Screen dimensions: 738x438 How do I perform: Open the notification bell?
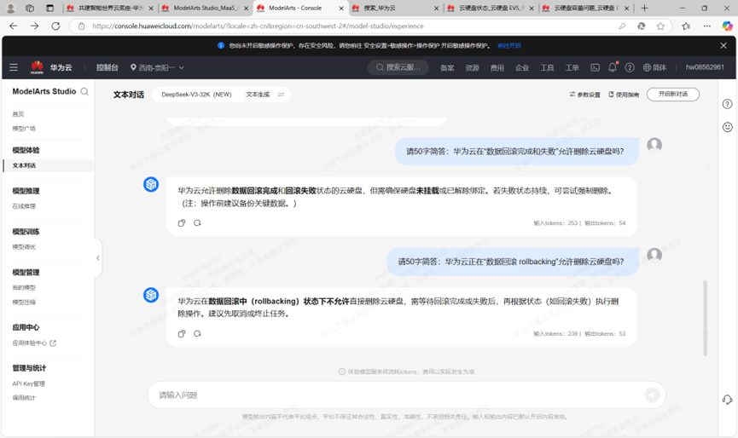613,67
